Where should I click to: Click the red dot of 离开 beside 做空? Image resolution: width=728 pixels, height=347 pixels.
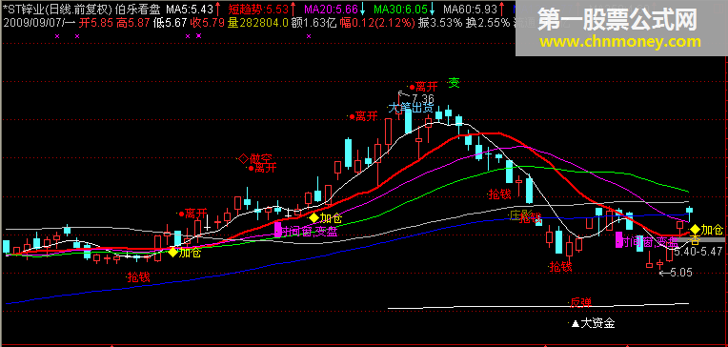252,168
